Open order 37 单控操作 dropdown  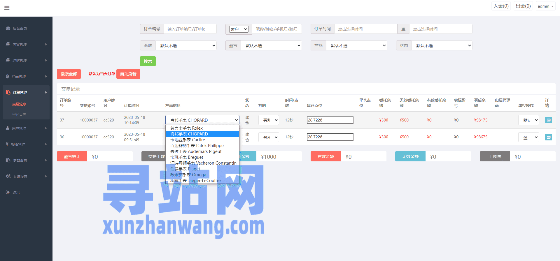tap(528, 120)
